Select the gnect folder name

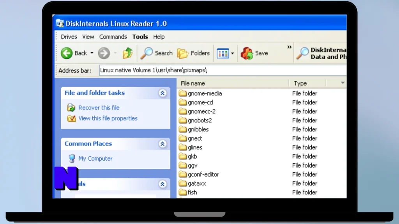pyautogui.click(x=195, y=138)
